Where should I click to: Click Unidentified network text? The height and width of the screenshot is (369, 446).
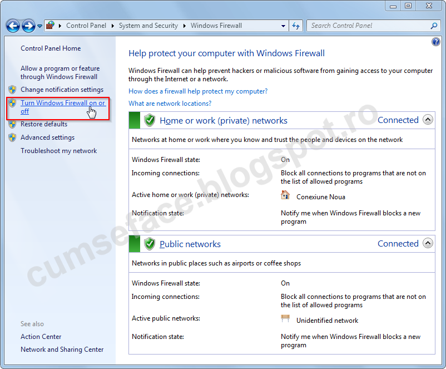[327, 321]
